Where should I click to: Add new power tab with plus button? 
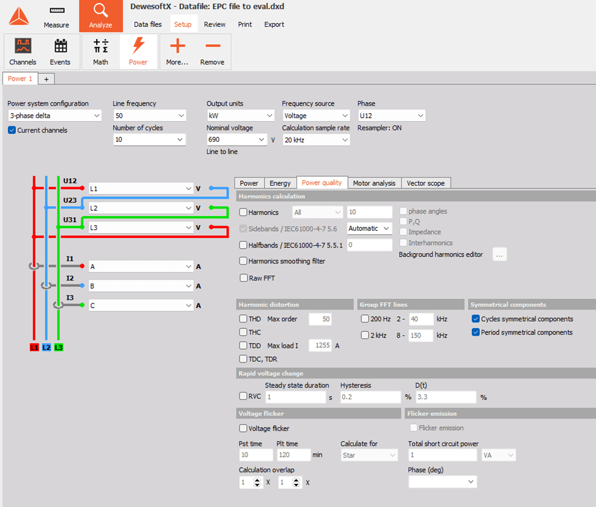pos(46,79)
